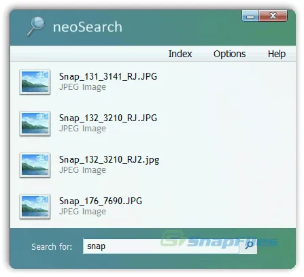
Task: Select the Snap_132_3210_RJ2.jpg thumbnail icon
Action: (35, 165)
